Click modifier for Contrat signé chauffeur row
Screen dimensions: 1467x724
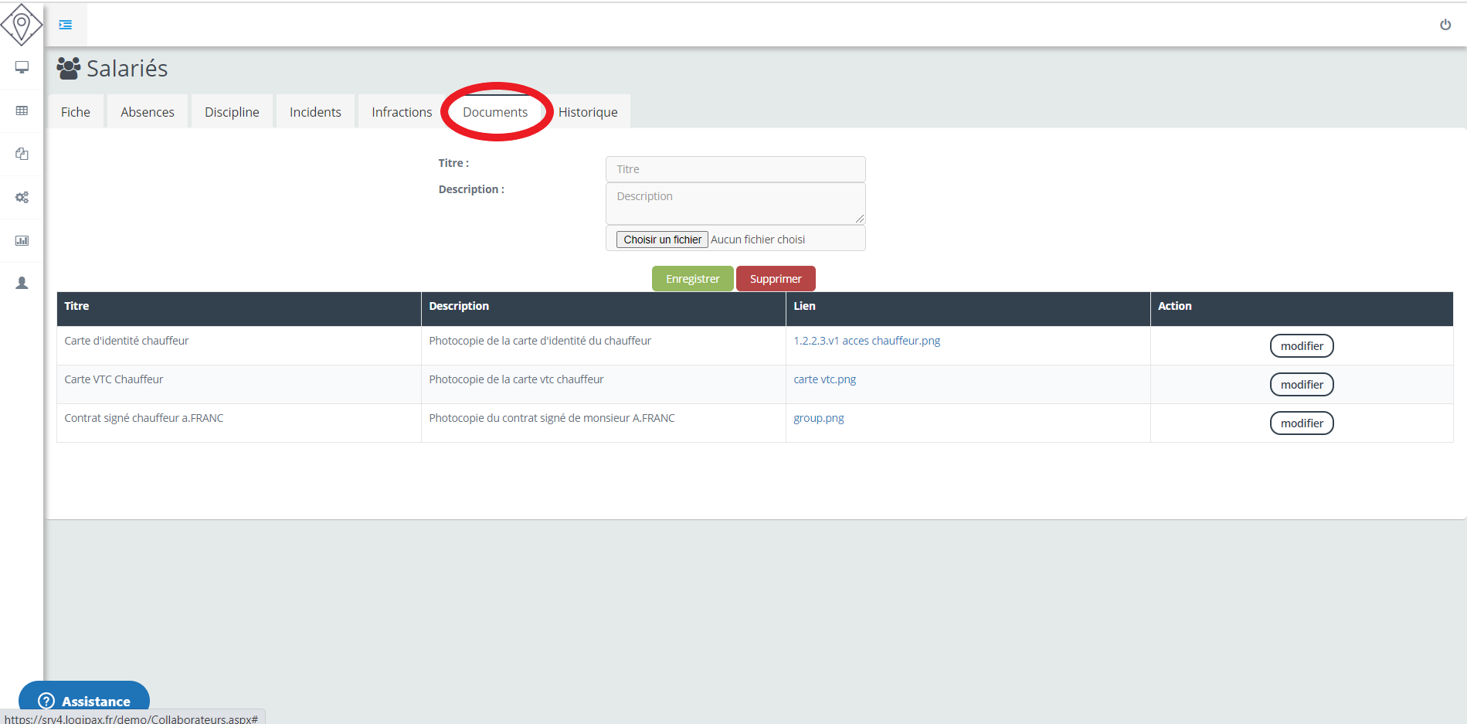(x=1302, y=423)
